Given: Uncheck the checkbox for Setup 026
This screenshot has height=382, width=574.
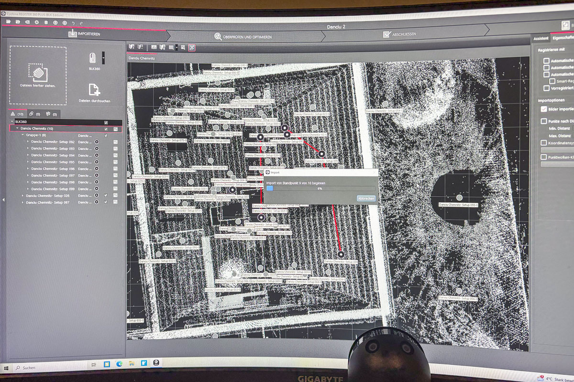Looking at the screenshot, I should (x=106, y=195).
